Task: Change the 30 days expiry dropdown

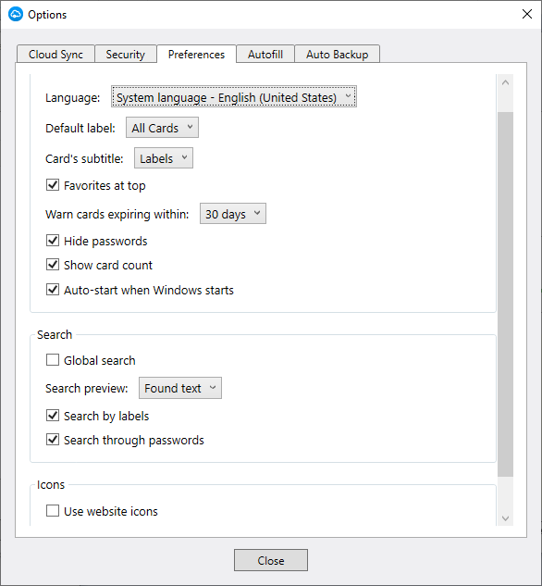Action: [x=233, y=214]
